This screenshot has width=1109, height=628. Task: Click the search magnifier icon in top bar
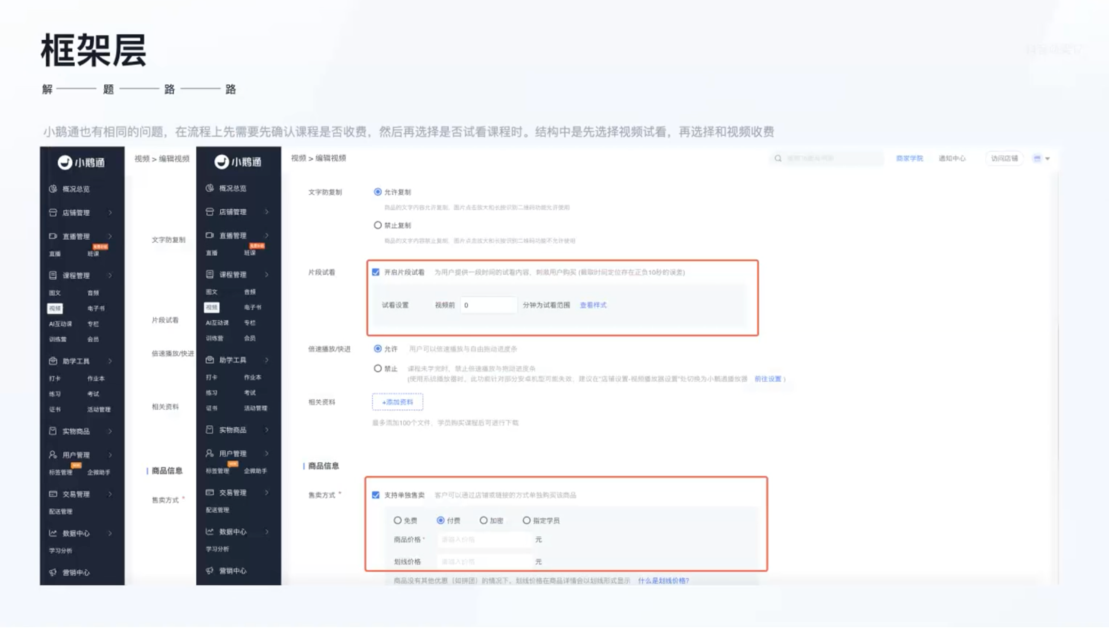tap(778, 158)
